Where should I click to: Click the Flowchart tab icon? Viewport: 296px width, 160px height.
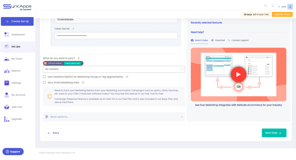tap(212, 40)
